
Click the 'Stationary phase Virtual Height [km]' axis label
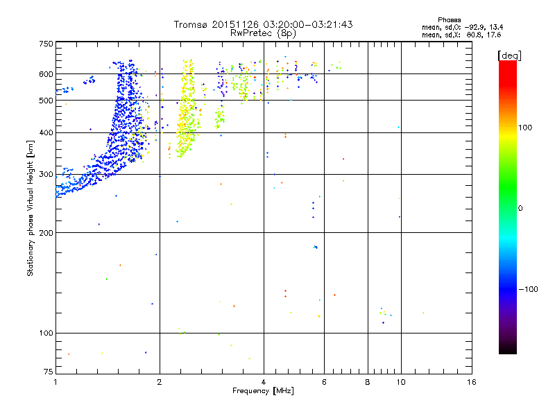[31, 209]
